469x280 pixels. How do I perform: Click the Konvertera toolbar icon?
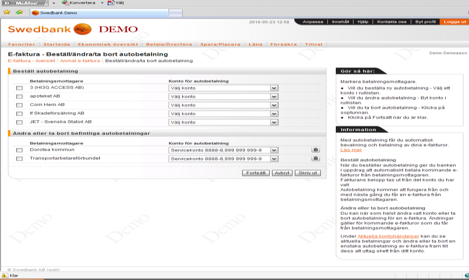click(x=65, y=3)
